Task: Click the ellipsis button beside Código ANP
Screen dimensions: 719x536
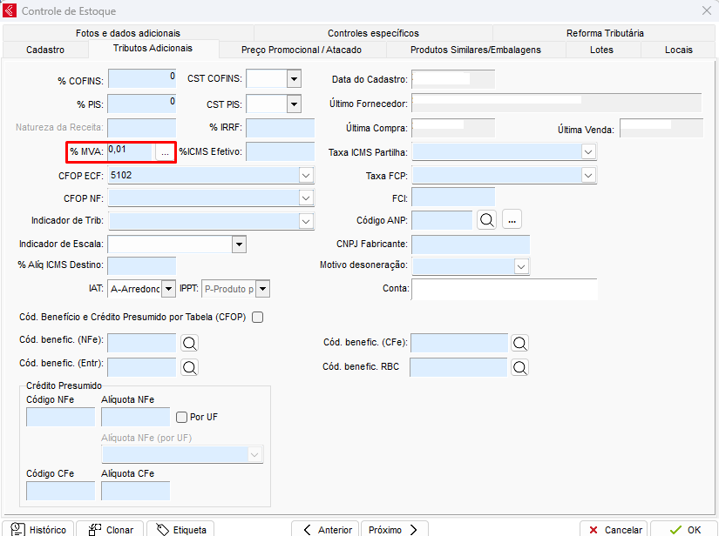Action: pos(512,221)
